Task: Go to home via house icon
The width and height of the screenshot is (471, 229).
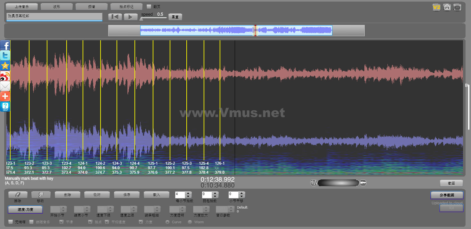Action: click(447, 7)
